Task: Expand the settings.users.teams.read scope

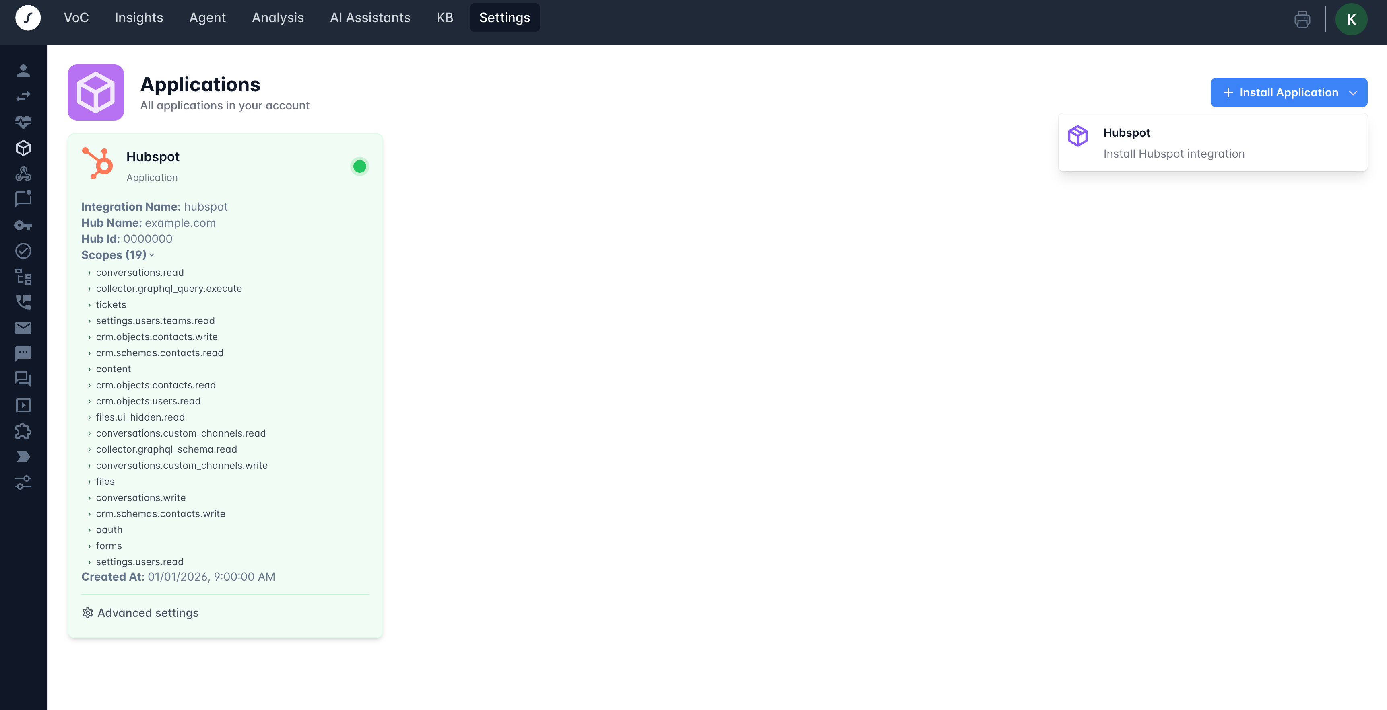Action: click(151, 321)
